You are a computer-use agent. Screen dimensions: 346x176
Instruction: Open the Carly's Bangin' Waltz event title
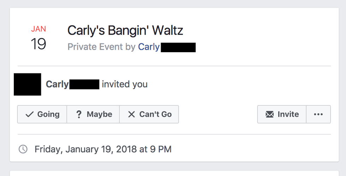pyautogui.click(x=125, y=31)
